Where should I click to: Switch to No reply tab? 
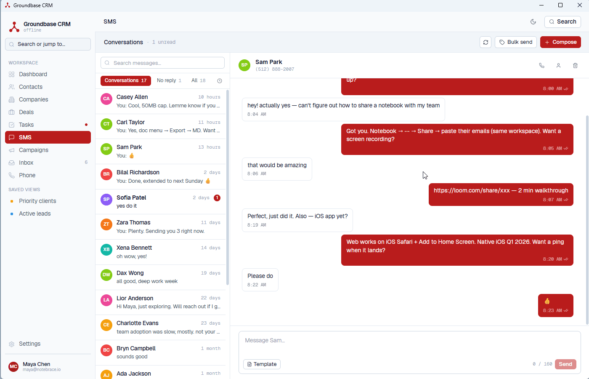(x=169, y=80)
